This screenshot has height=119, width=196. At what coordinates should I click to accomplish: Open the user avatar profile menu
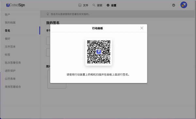pos(184,5)
